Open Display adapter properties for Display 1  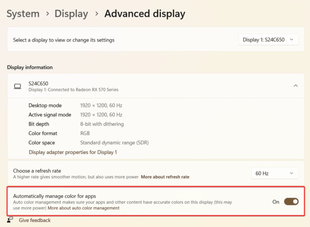click(73, 152)
